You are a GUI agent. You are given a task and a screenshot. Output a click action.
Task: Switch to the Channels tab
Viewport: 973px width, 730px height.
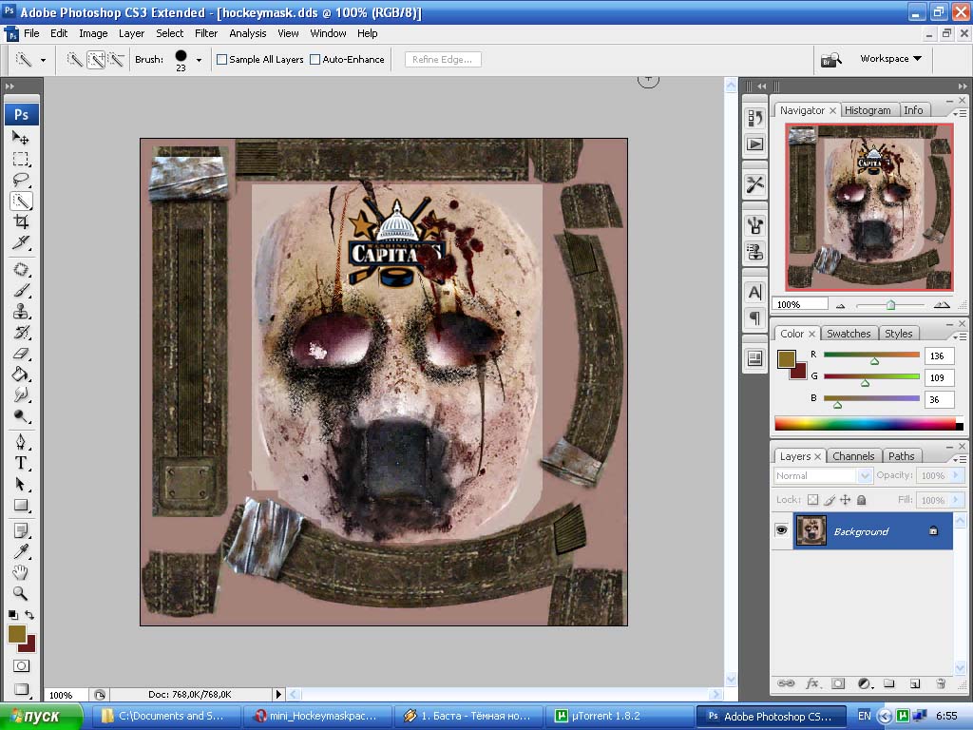[x=852, y=456]
